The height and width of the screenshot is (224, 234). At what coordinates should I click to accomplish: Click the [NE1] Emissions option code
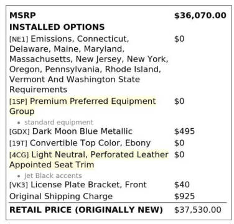(x=19, y=39)
